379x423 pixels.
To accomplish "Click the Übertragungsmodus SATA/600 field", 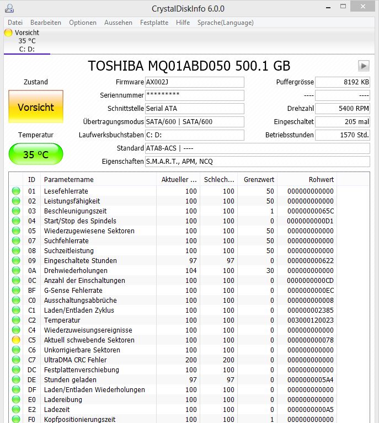I will pos(195,122).
